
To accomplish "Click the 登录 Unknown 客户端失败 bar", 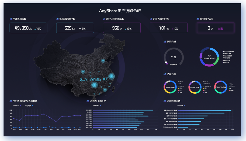I will coord(183,127).
